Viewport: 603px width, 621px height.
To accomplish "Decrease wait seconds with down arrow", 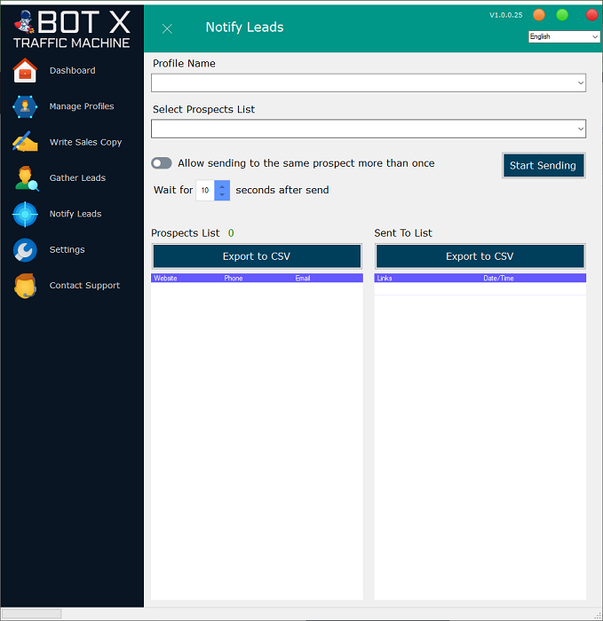I will [222, 195].
